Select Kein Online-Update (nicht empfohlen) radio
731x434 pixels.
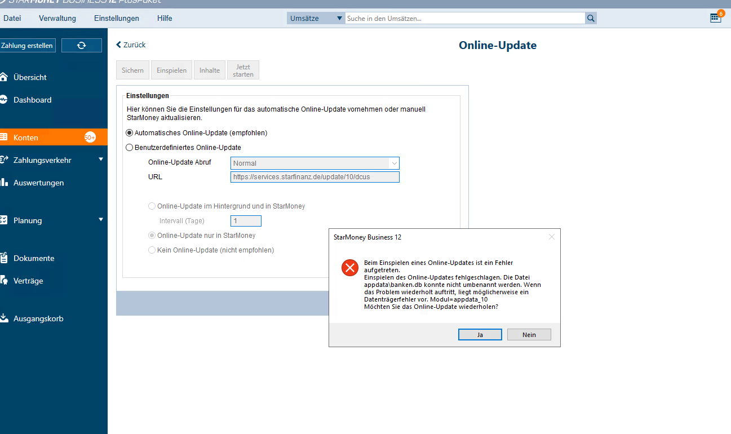click(x=152, y=250)
